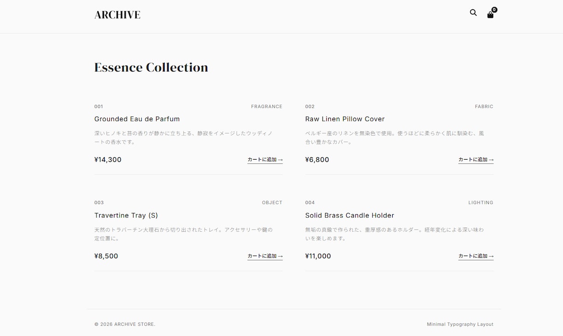Add Raw Linen Pillow Cover to cart
Viewport: 563px width, 336px height.
476,160
